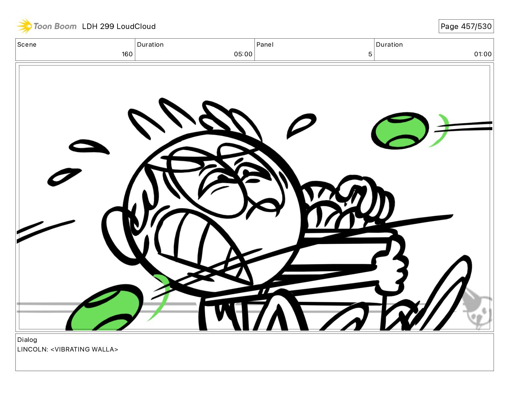Click the 'Duration' label beside the Panel cell
Viewport: 510px width, 394px height.
pos(389,45)
